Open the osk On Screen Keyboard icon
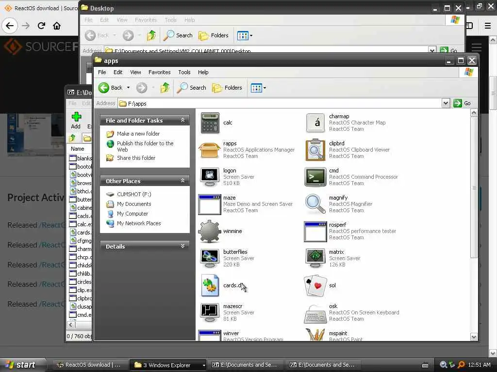 (315, 313)
